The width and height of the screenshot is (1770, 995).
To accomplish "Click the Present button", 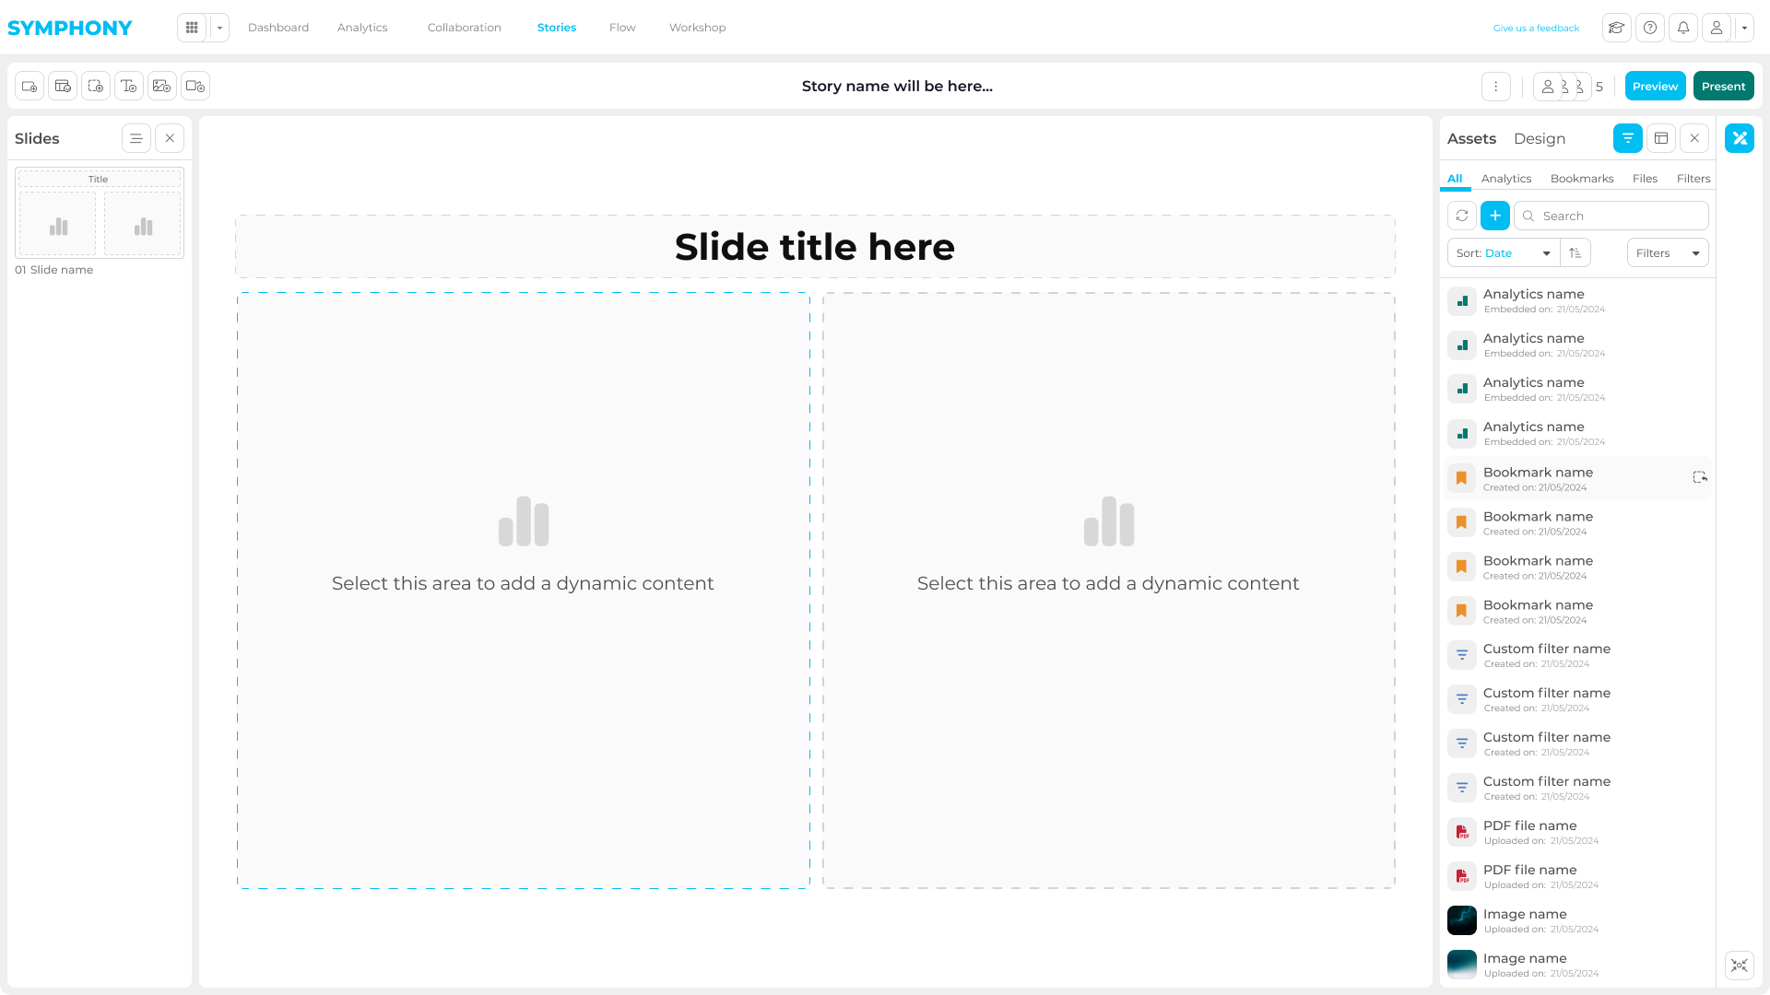I will click(x=1723, y=86).
